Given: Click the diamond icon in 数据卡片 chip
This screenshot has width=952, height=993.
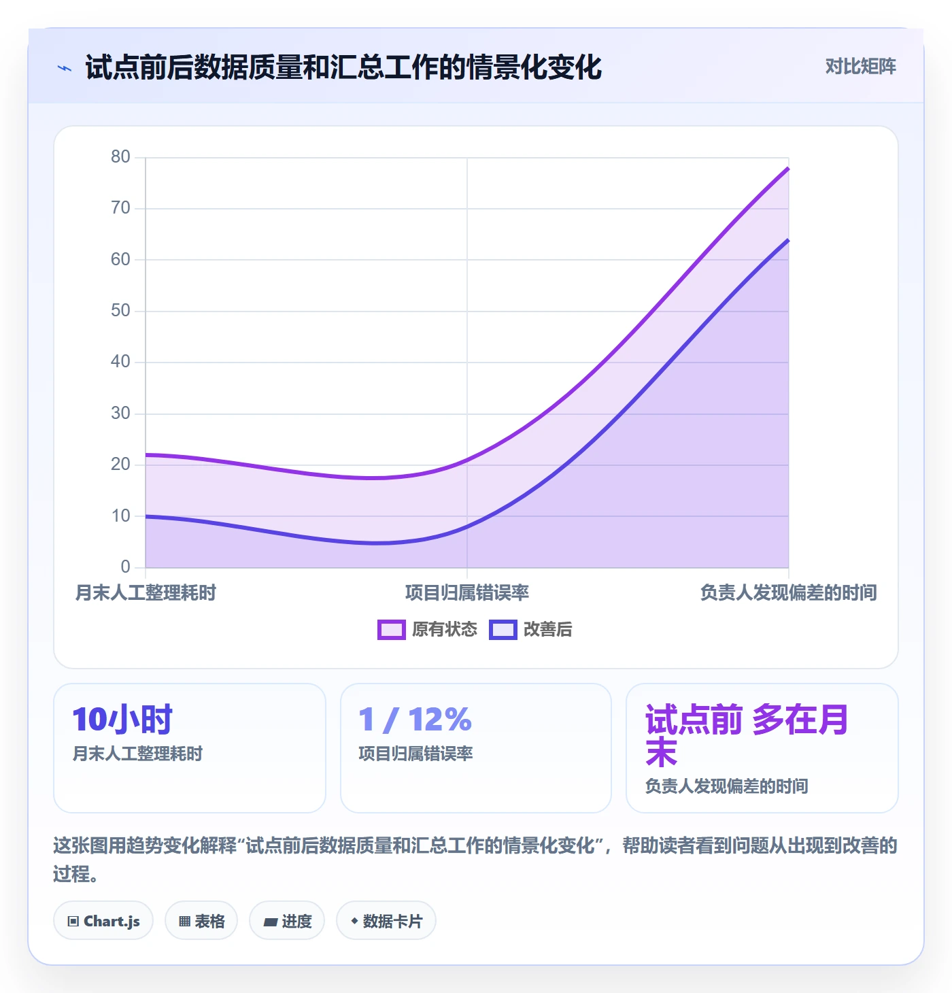Looking at the screenshot, I should pos(354,922).
